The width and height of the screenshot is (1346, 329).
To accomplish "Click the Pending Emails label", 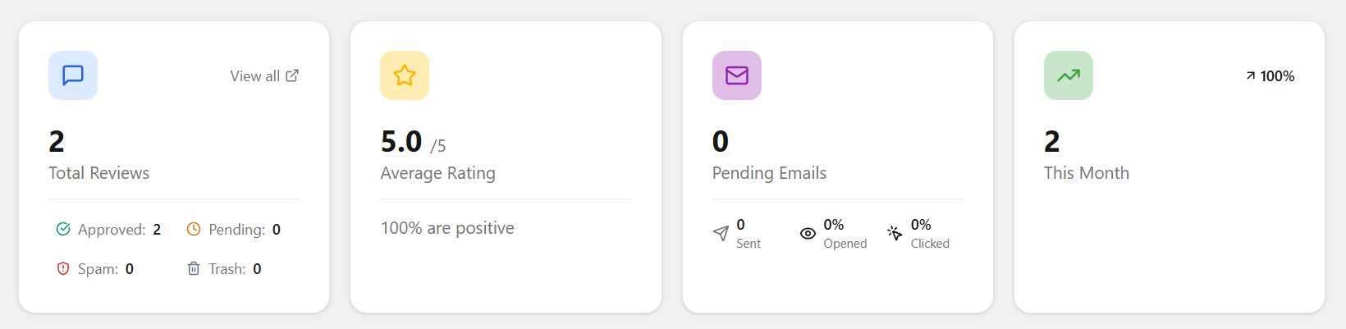I will pyautogui.click(x=769, y=173).
